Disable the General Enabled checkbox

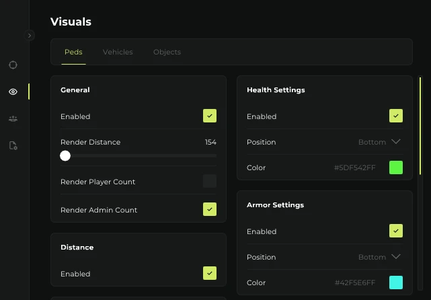(x=210, y=116)
